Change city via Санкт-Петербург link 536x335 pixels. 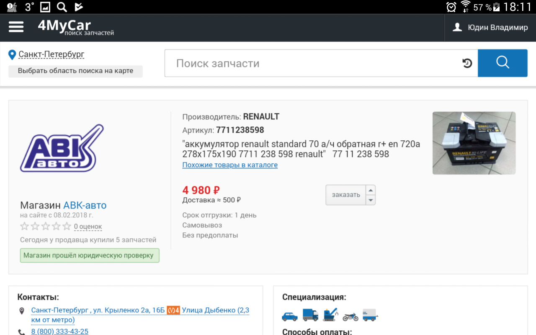coord(52,54)
